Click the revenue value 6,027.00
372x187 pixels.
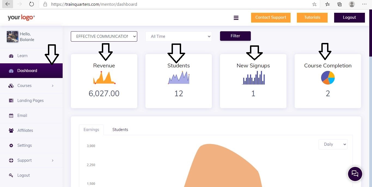(104, 93)
